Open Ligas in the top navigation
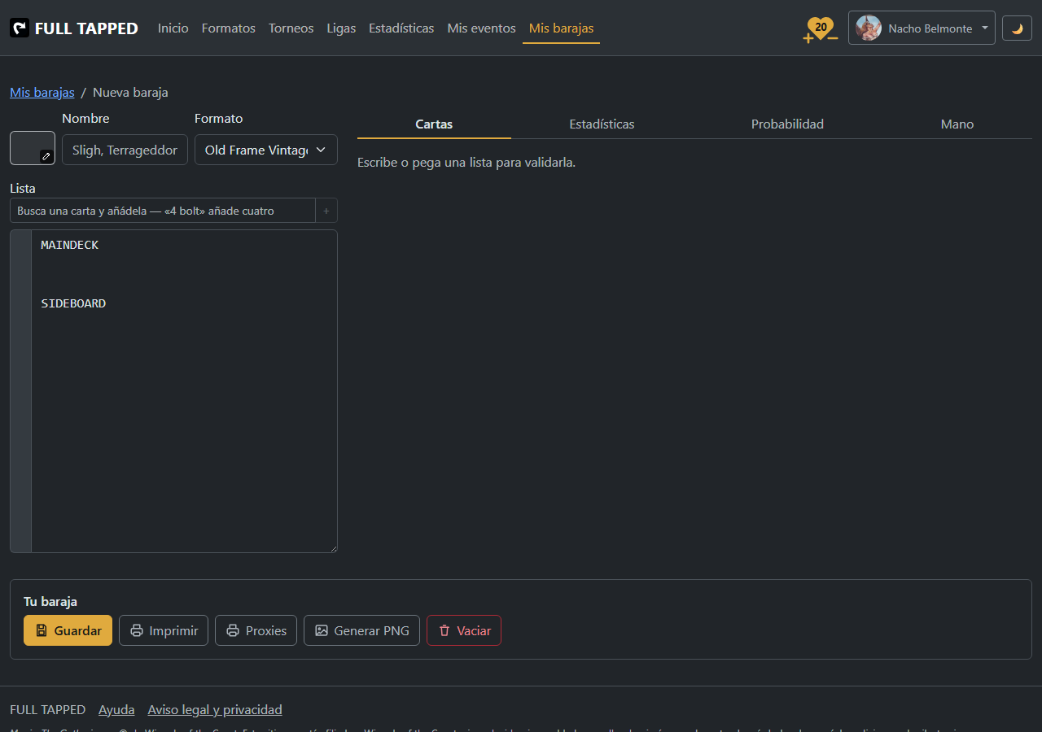This screenshot has width=1042, height=732. point(341,28)
